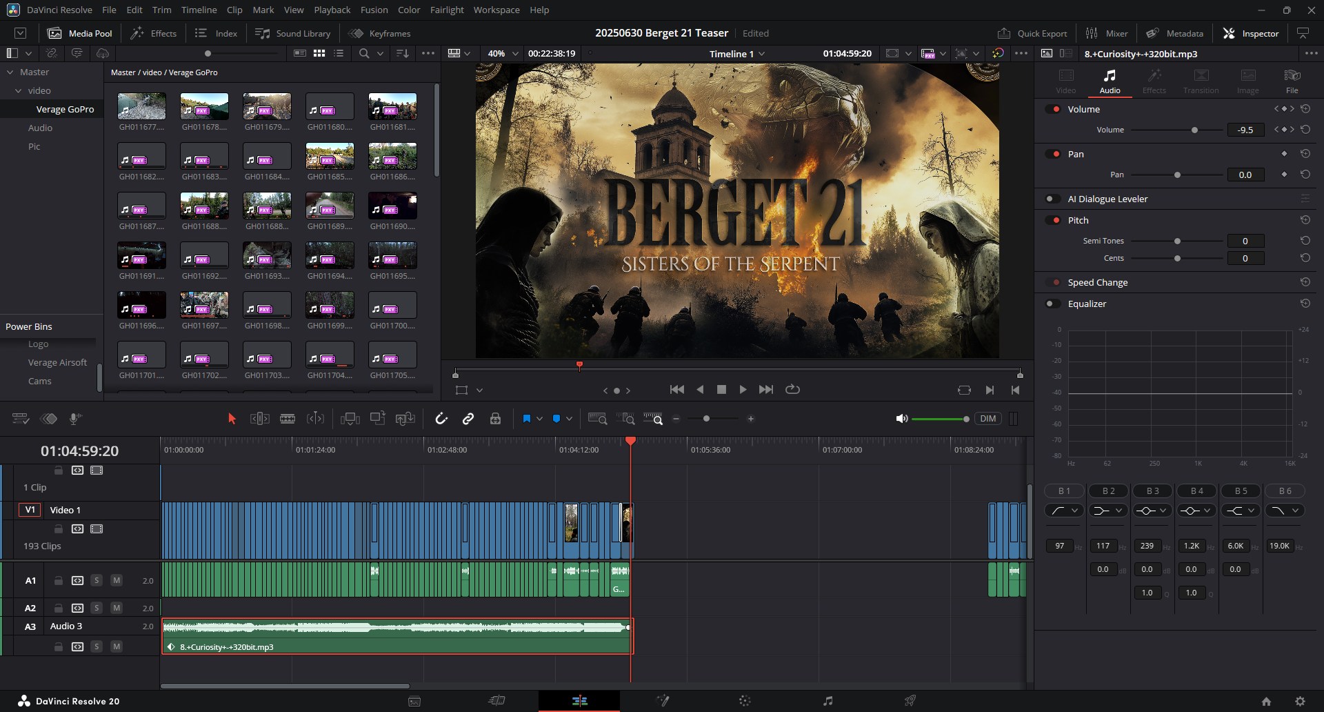Open Project Settings gear icon
Viewport: 1324px width, 712px height.
click(x=1300, y=701)
